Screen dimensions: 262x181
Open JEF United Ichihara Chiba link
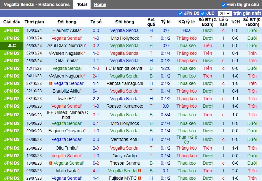pos(67,115)
